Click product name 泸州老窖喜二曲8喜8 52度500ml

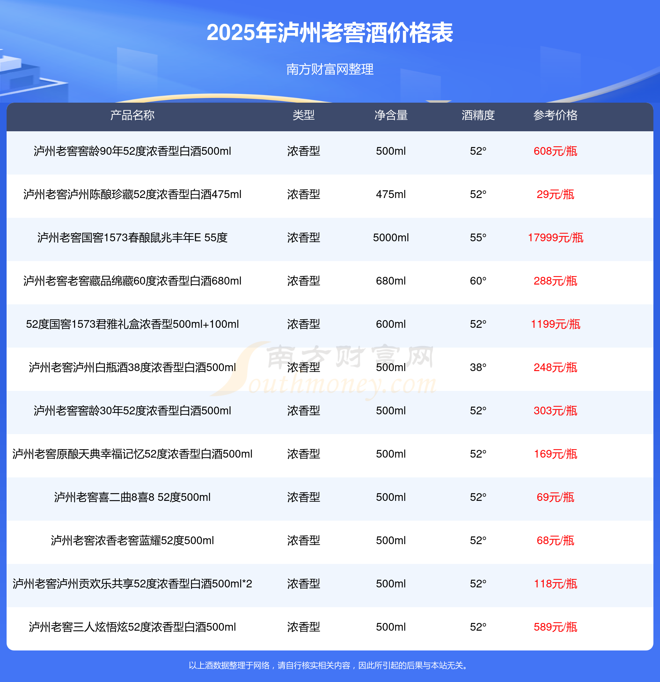(132, 497)
